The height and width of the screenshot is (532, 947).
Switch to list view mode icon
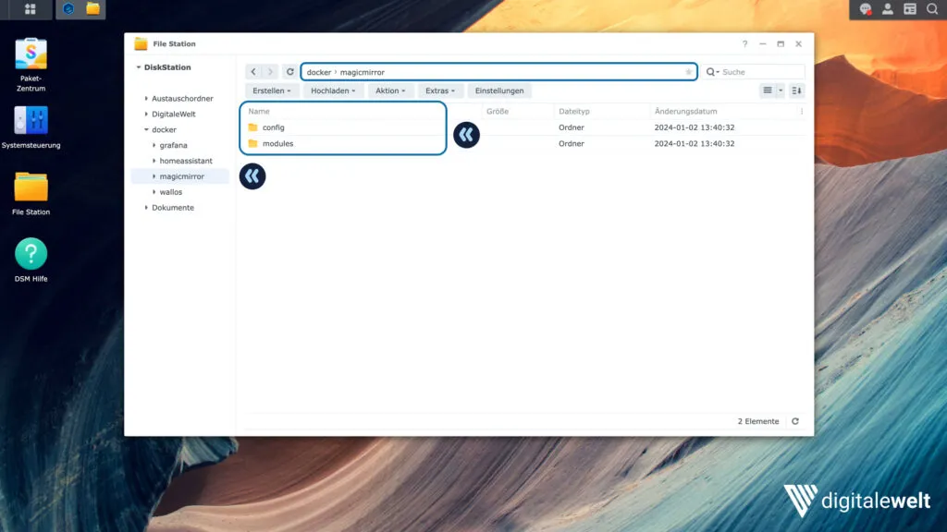tap(767, 91)
